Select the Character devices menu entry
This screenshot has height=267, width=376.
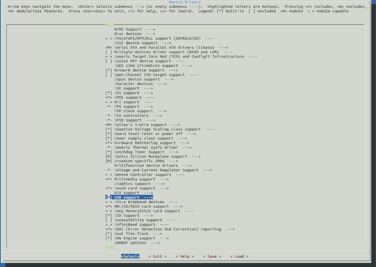click(x=134, y=84)
